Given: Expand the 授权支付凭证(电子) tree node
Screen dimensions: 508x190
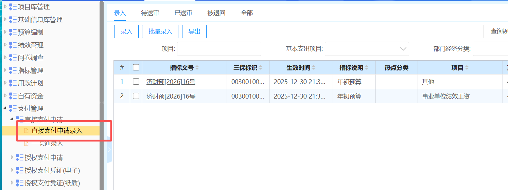Looking at the screenshot, I should click(12, 170).
